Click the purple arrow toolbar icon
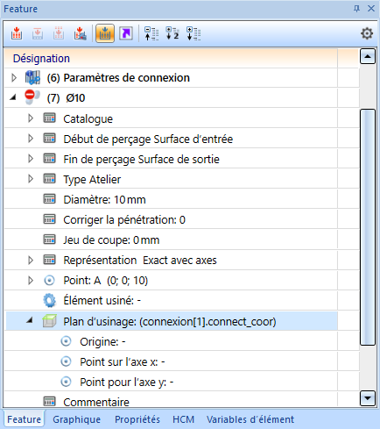Image resolution: width=380 pixels, height=429 pixels. pyautogui.click(x=126, y=33)
